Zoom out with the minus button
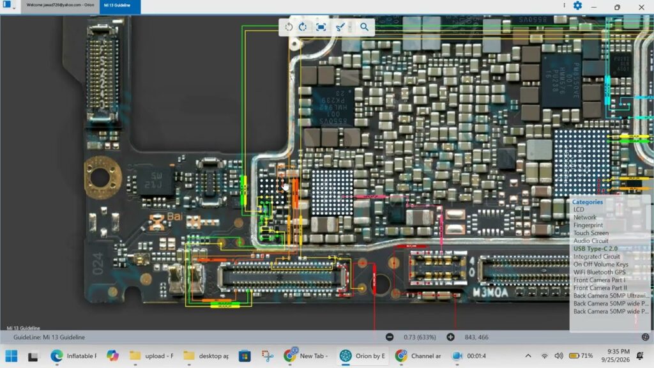This screenshot has width=654, height=368. point(390,337)
